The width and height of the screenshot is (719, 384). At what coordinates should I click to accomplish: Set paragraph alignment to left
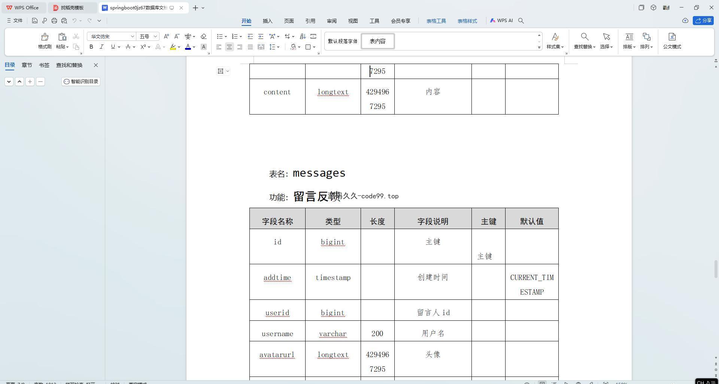pyautogui.click(x=219, y=47)
